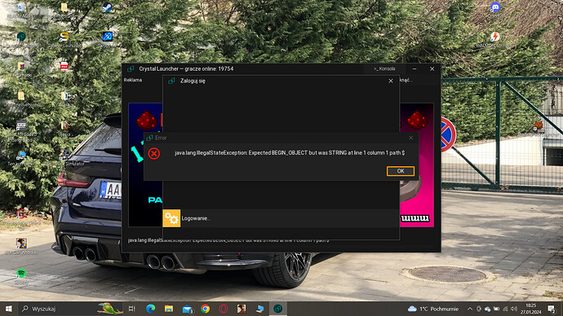This screenshot has width=563, height=316.
Task: Click the Crystal Launcher taskbar icon
Action: tap(278, 309)
